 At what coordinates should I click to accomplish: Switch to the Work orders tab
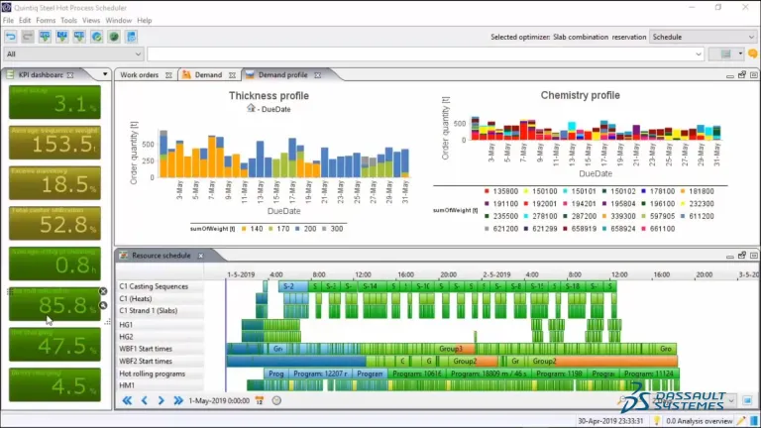(x=141, y=74)
